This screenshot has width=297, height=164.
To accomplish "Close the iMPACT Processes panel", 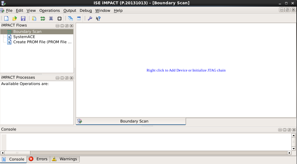I will [71, 78].
